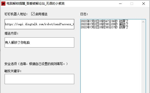Click the 触发关键字 label

[13, 71]
